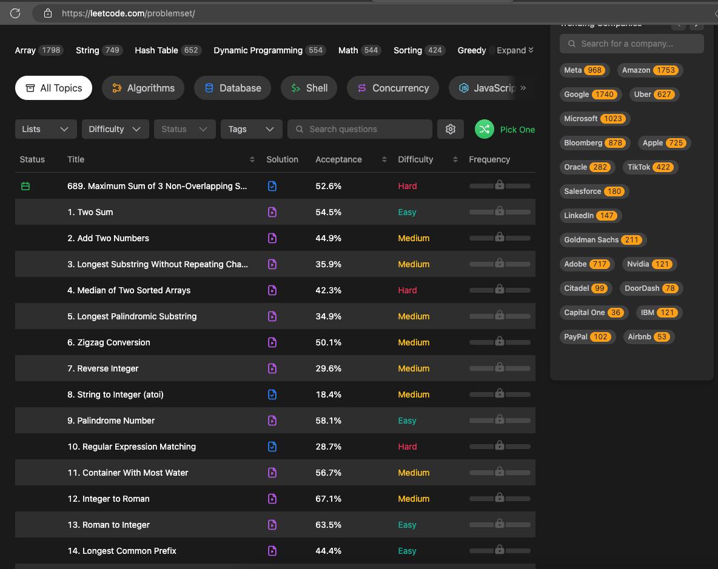Click the Search for a company field
Image resolution: width=718 pixels, height=569 pixels.
click(x=631, y=44)
